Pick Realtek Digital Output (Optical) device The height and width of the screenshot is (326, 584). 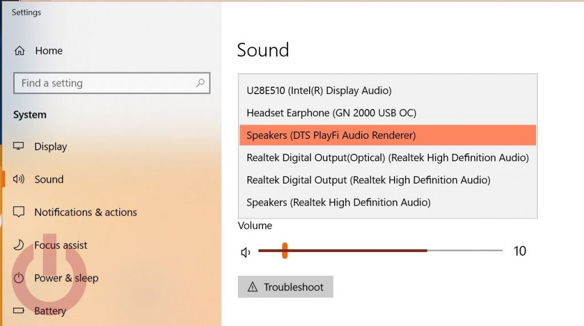point(387,157)
